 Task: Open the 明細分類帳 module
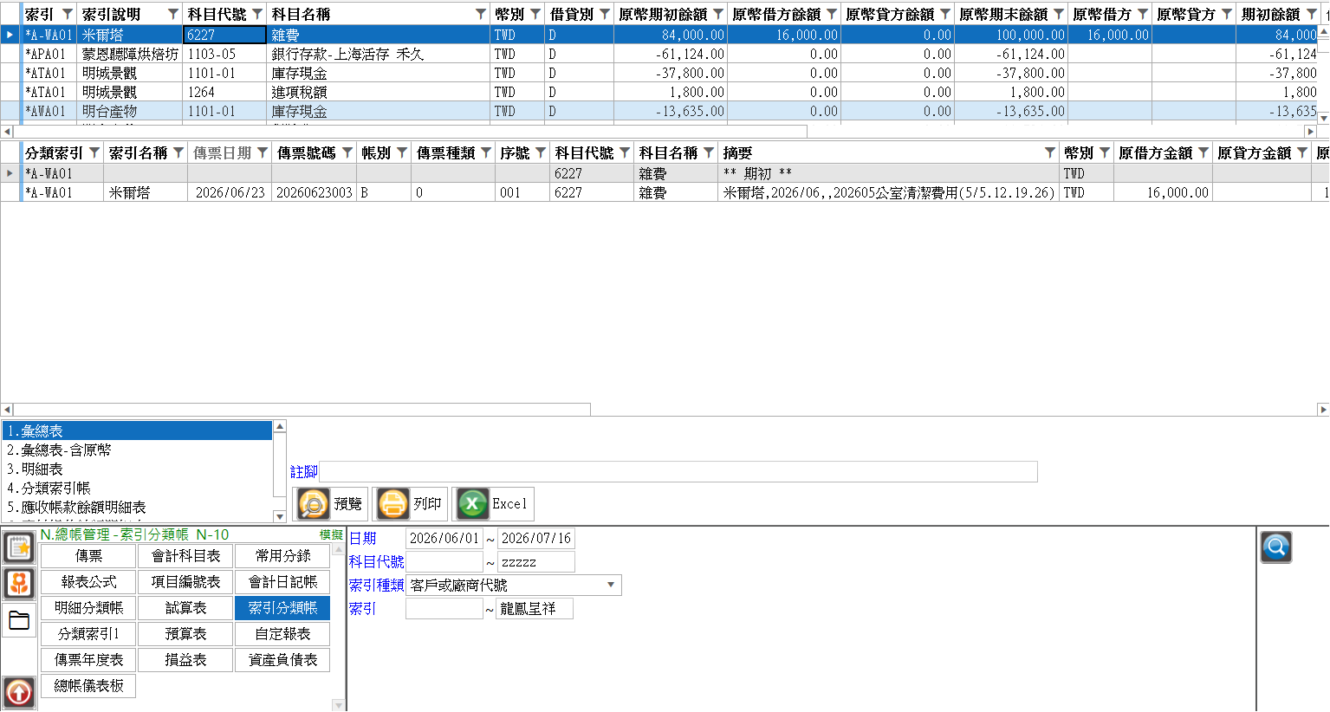pos(88,608)
